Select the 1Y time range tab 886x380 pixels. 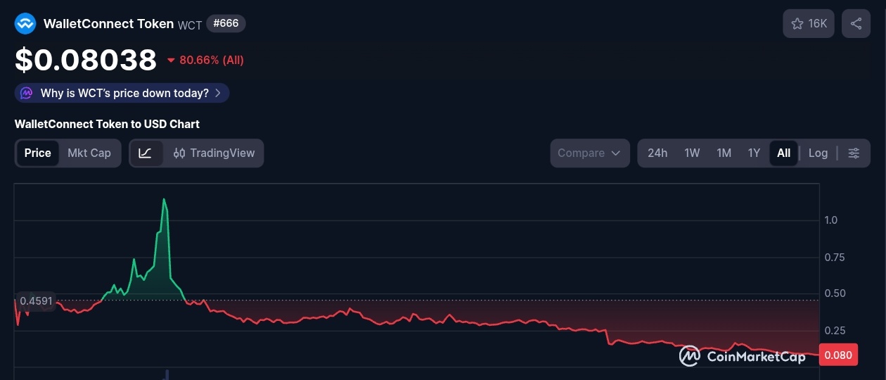(754, 153)
